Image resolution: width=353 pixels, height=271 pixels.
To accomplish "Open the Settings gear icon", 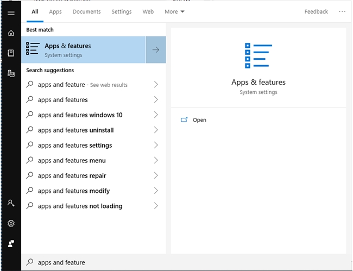I will click(11, 223).
